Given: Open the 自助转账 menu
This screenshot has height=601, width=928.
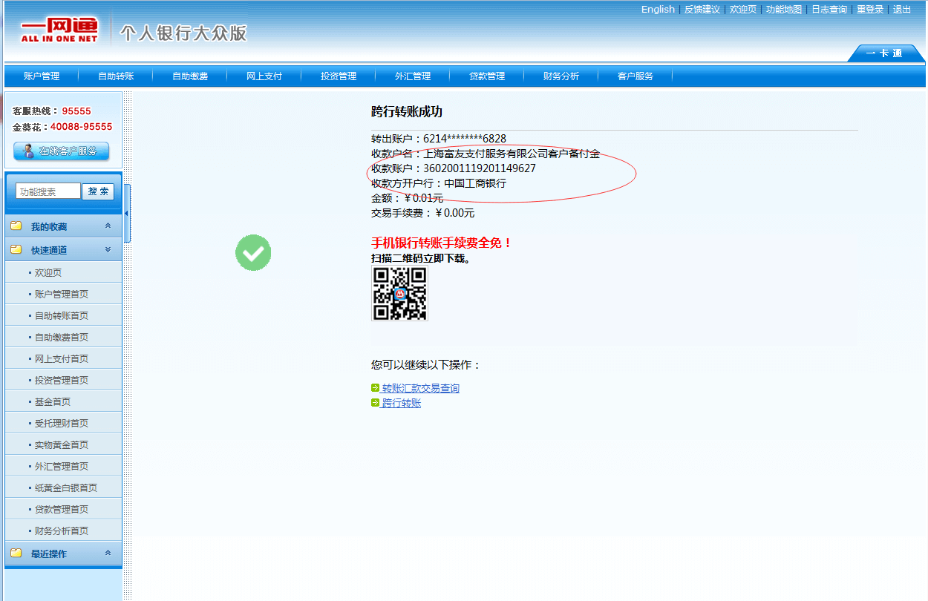Looking at the screenshot, I should tap(116, 76).
